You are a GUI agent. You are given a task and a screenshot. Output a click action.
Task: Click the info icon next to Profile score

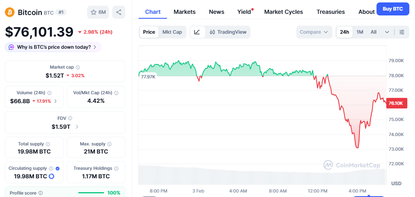pyautogui.click(x=41, y=193)
